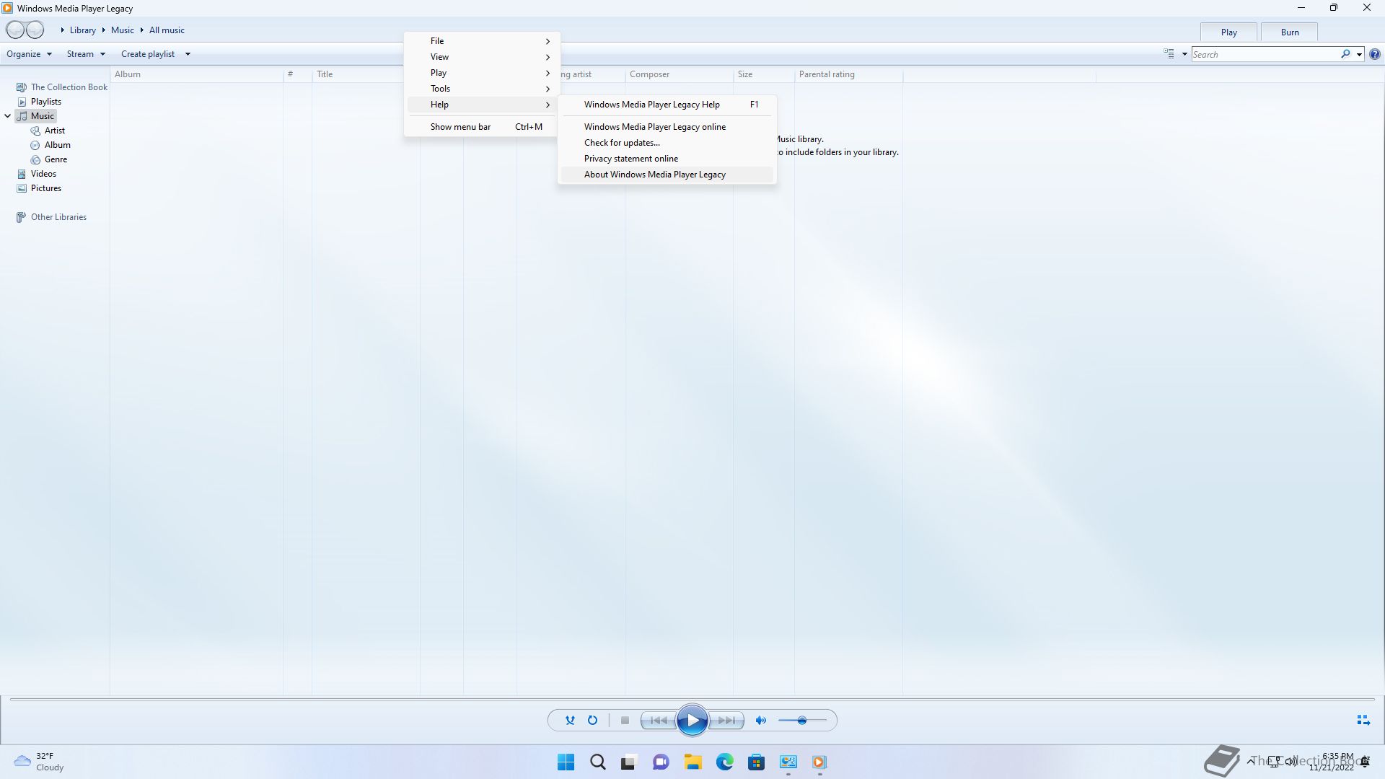Choose Windows Media Player Legacy online
The width and height of the screenshot is (1385, 779).
667,127
